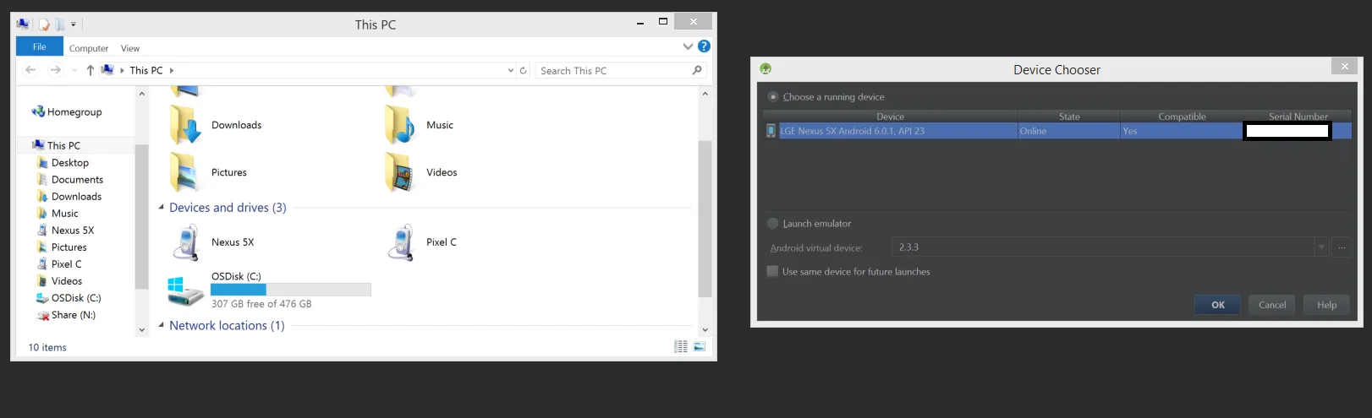Select the Choose a running device radio button
The image size is (1372, 418).
pyautogui.click(x=773, y=97)
